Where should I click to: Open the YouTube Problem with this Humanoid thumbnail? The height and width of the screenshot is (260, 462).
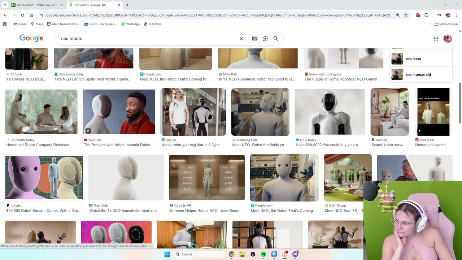[x=119, y=112]
